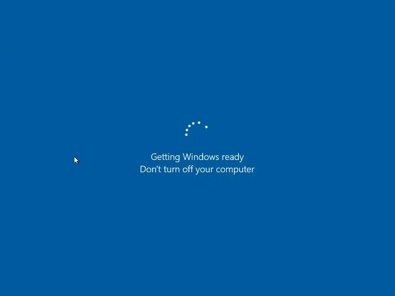Click the word "Don't"
The width and height of the screenshot is (395, 296).
click(151, 169)
